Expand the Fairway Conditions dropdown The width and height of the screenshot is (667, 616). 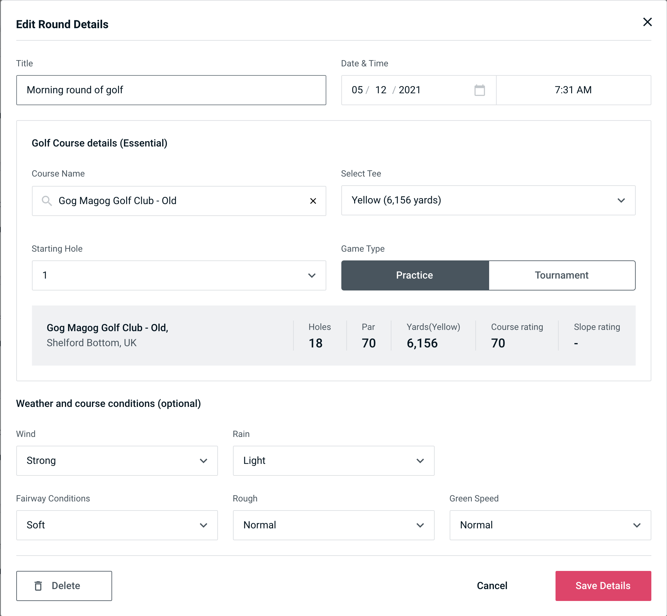(x=117, y=525)
